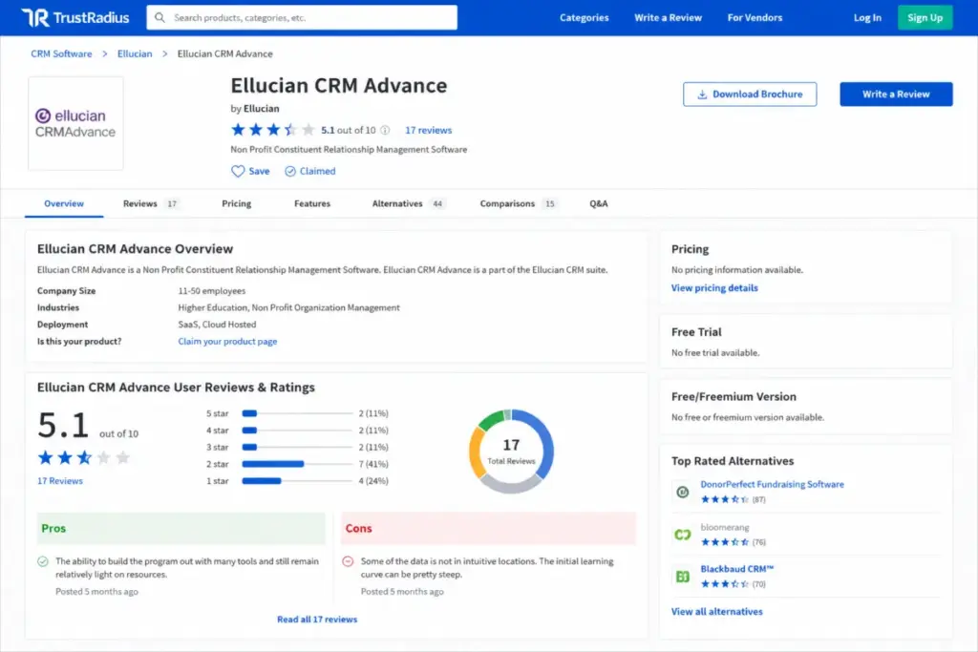This screenshot has width=978, height=652.
Task: Click Claim your product page link
Action: (x=227, y=342)
